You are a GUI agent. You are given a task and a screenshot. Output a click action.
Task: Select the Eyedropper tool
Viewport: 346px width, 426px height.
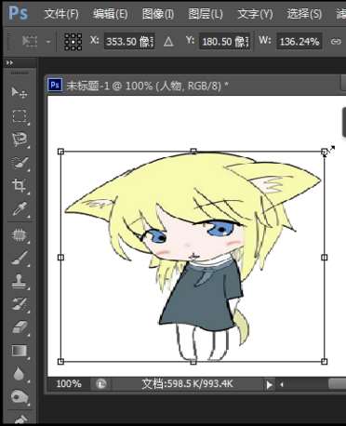click(x=20, y=209)
